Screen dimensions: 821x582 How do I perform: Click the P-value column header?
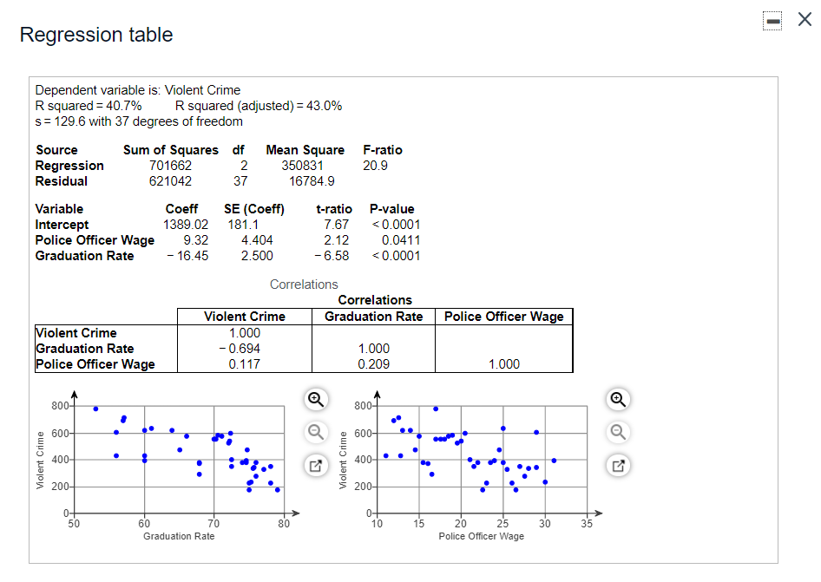[x=391, y=209]
